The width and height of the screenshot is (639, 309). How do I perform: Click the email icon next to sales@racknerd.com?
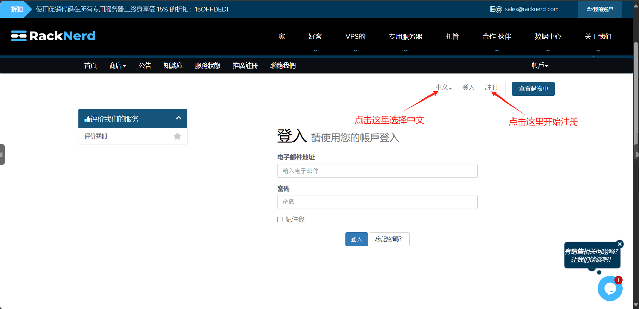pyautogui.click(x=495, y=10)
